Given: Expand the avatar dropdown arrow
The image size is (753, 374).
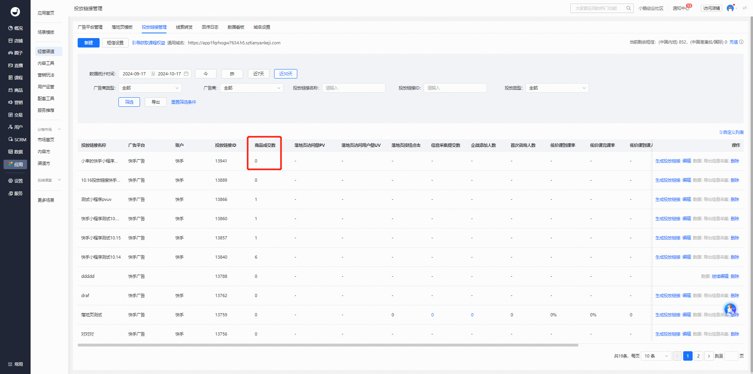Looking at the screenshot, I should pos(737,8).
